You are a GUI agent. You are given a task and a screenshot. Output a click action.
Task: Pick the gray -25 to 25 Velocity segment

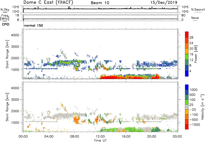(187, 107)
